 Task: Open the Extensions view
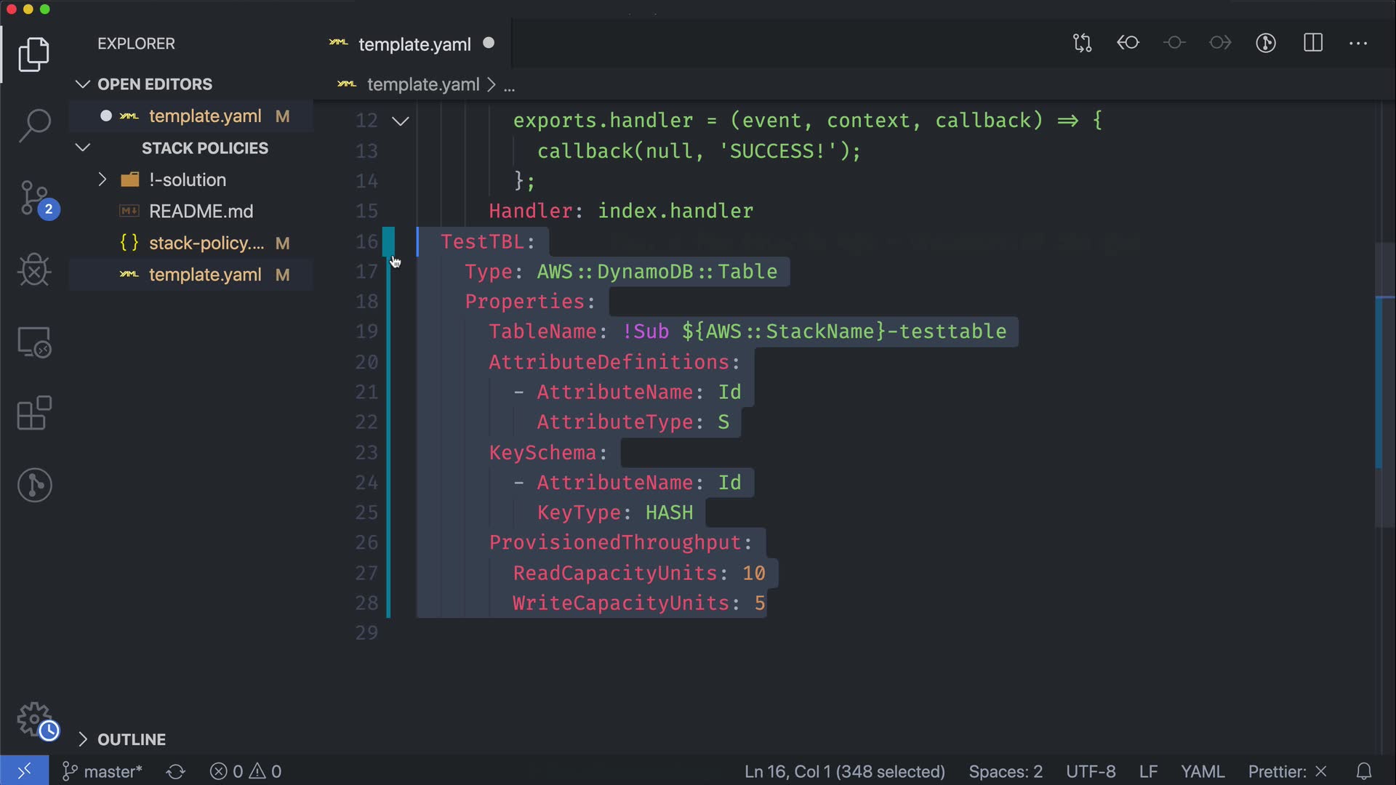pos(34,413)
